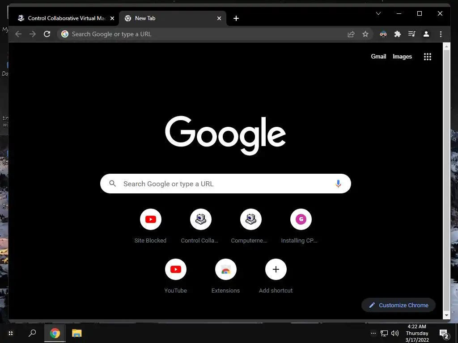Open the Images link
458x343 pixels.
point(402,57)
